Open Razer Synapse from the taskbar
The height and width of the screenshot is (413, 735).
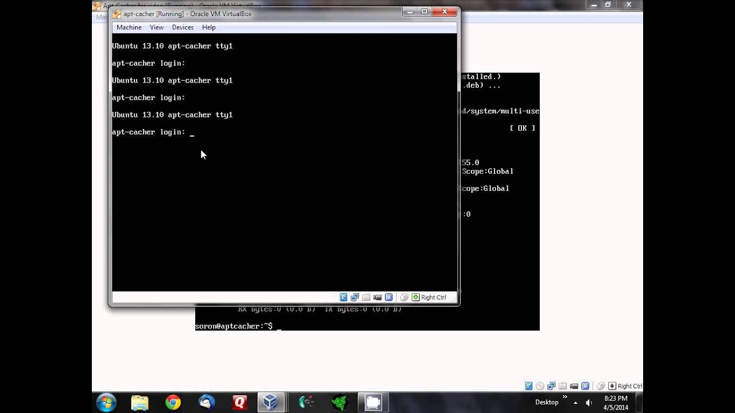tap(339, 402)
